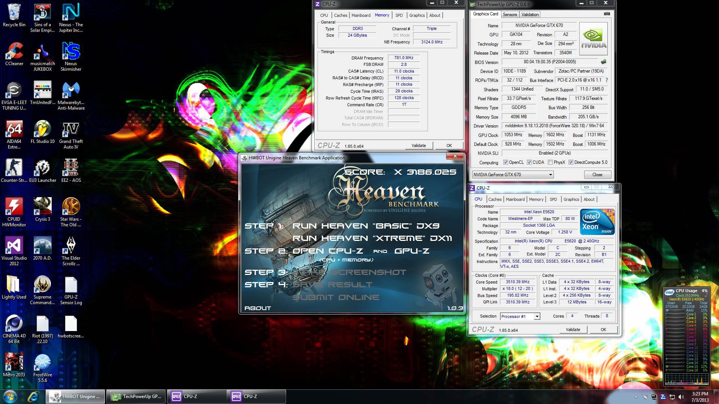The height and width of the screenshot is (404, 719).
Task: Open the hwbotscree... file on desktop
Action: pos(71,327)
